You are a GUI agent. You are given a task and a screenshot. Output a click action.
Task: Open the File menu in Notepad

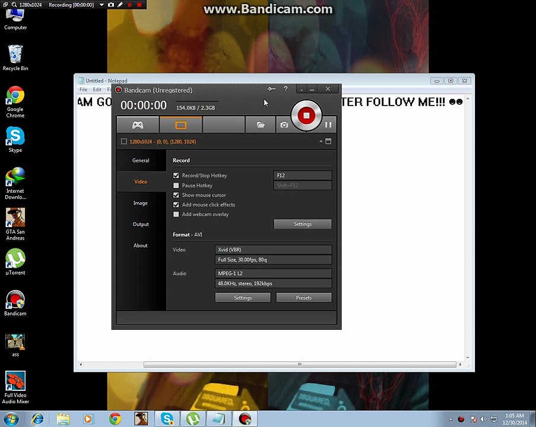tap(84, 90)
